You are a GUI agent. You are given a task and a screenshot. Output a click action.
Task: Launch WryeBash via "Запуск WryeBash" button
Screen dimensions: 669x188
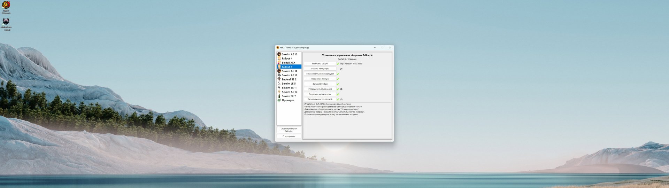(320, 84)
